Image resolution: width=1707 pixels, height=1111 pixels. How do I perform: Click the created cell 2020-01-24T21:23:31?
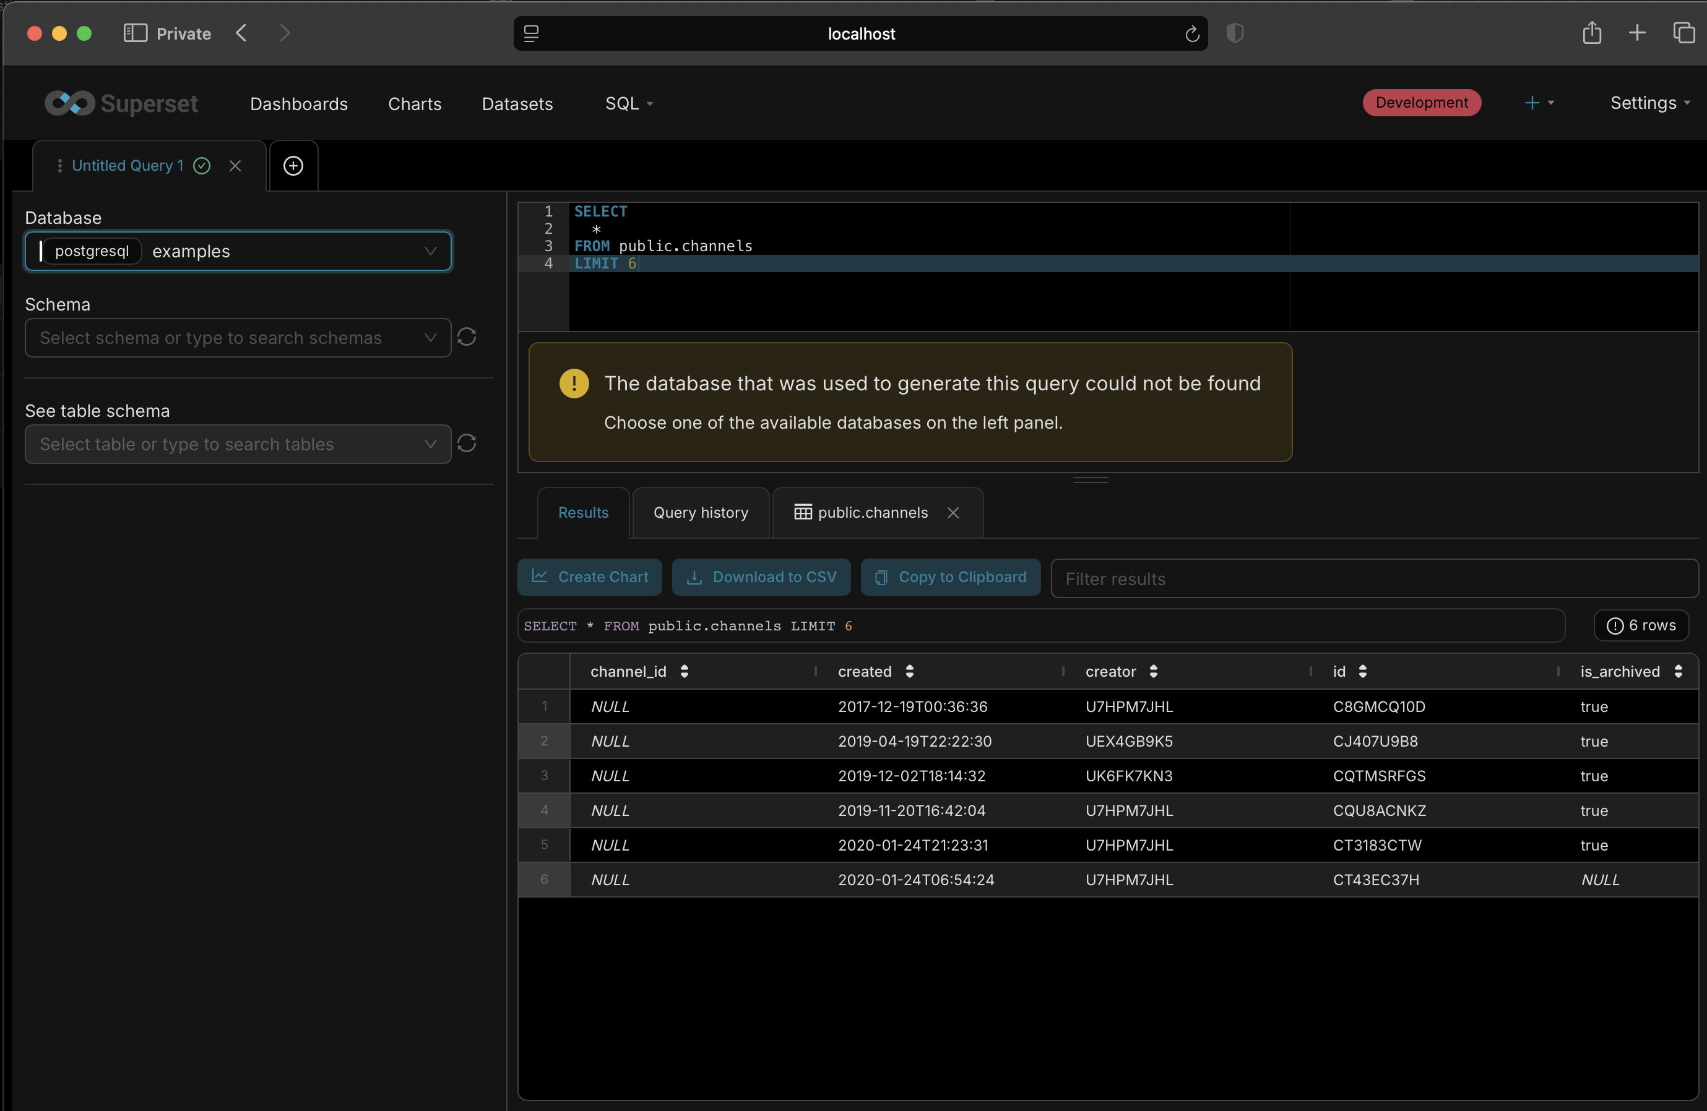[913, 845]
